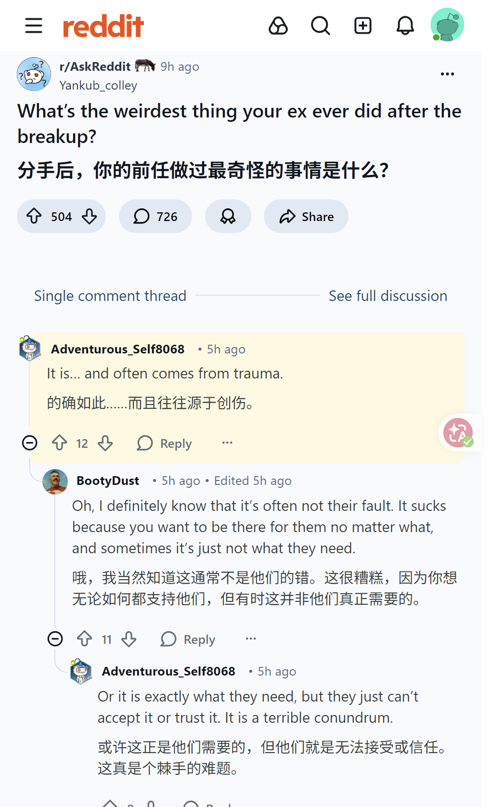Click See full discussion link
The image size is (491, 807).
(388, 296)
